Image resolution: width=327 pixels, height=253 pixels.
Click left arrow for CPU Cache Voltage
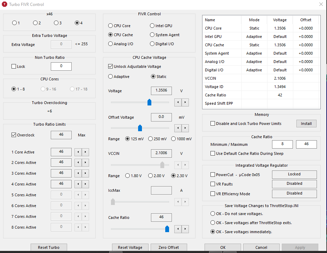(178, 102)
